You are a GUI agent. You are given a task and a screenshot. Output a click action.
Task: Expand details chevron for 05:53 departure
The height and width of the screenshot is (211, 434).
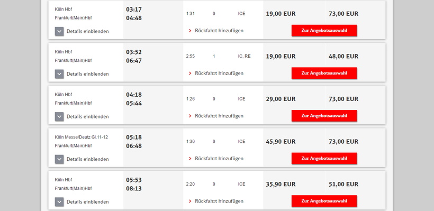(x=59, y=201)
